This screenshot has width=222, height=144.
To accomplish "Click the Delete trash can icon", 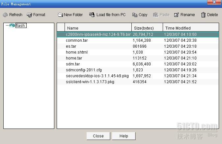I will tap(203, 15).
